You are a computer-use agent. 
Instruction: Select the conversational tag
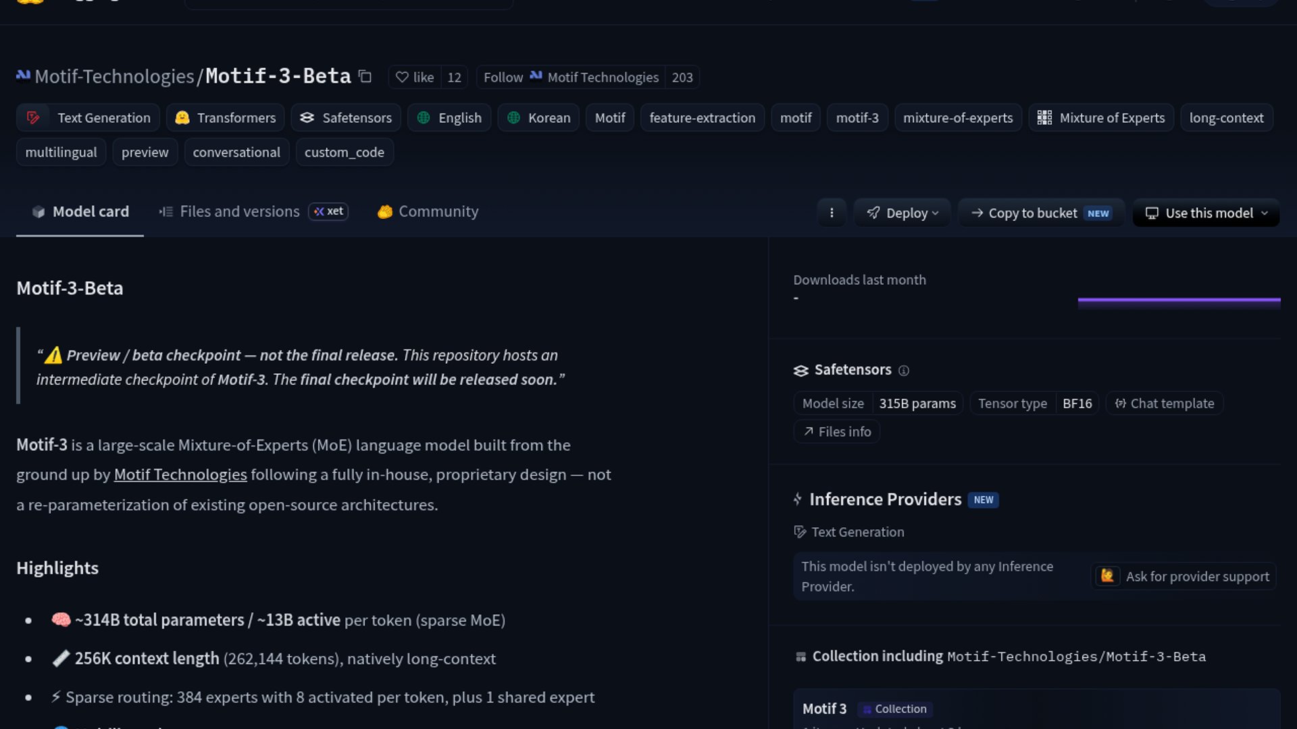(236, 152)
